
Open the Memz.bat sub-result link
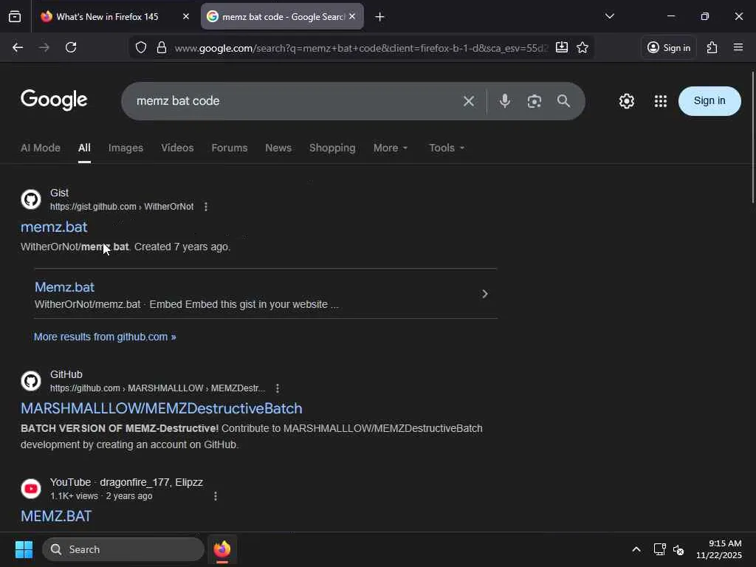pyautogui.click(x=64, y=287)
